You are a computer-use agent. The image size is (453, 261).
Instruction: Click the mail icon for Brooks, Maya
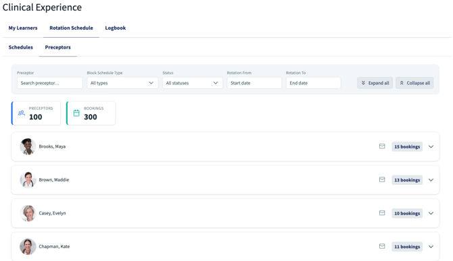[382, 146]
